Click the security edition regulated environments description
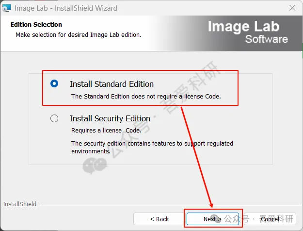303x231 pixels. click(152, 147)
